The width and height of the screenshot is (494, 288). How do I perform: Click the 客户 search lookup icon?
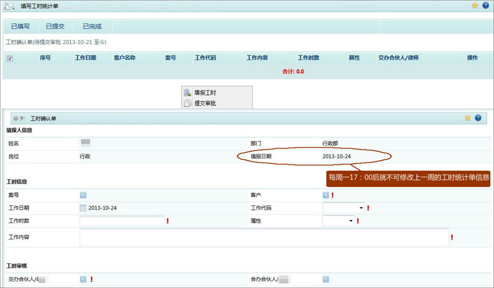(x=326, y=196)
